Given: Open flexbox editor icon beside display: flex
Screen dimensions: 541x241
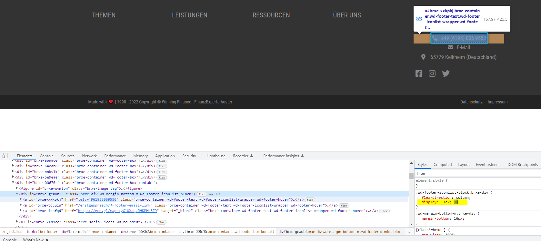Looking at the screenshot, I should [x=456, y=202].
